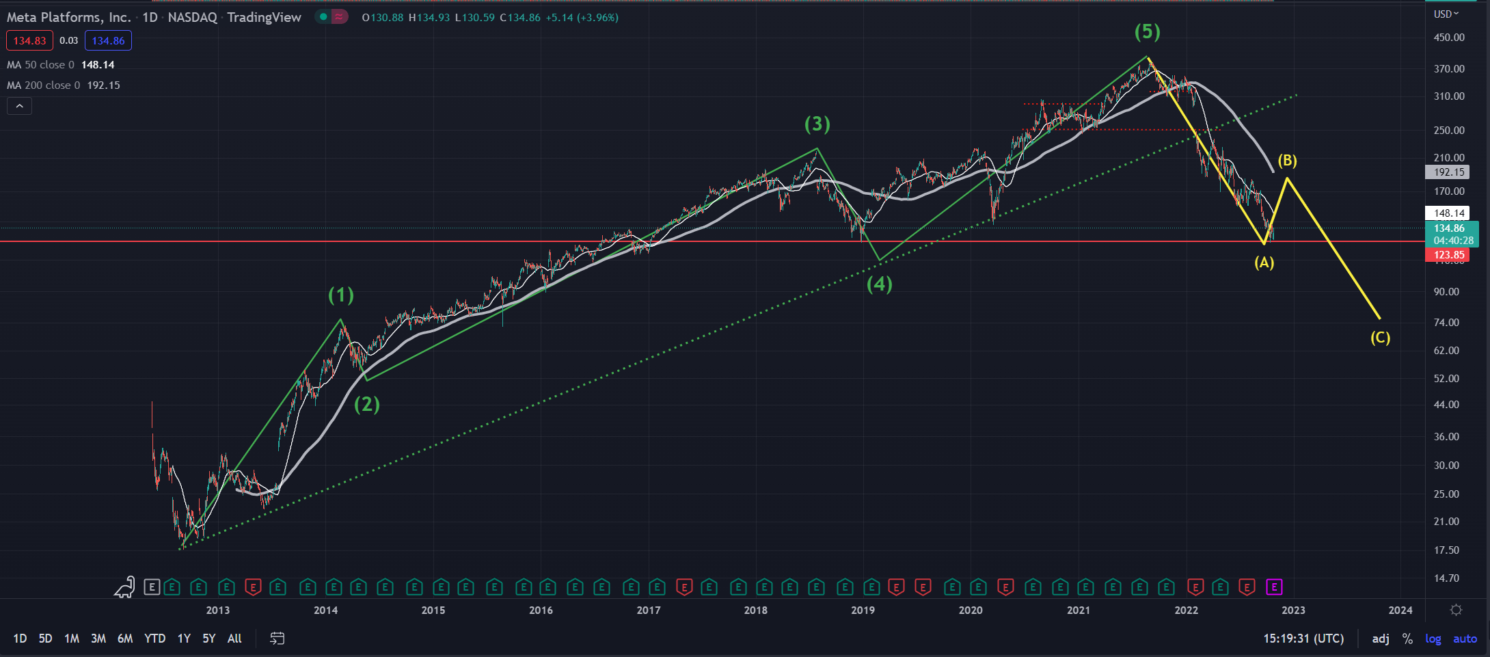Open the gray square E marker

click(x=152, y=587)
